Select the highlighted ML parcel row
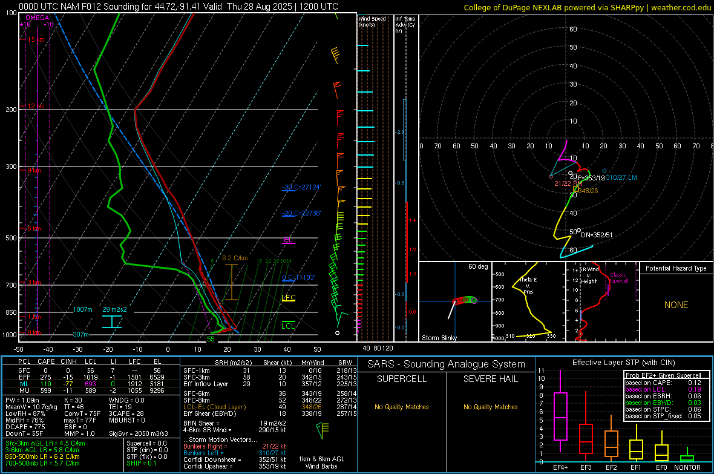The image size is (714, 474). [x=91, y=384]
